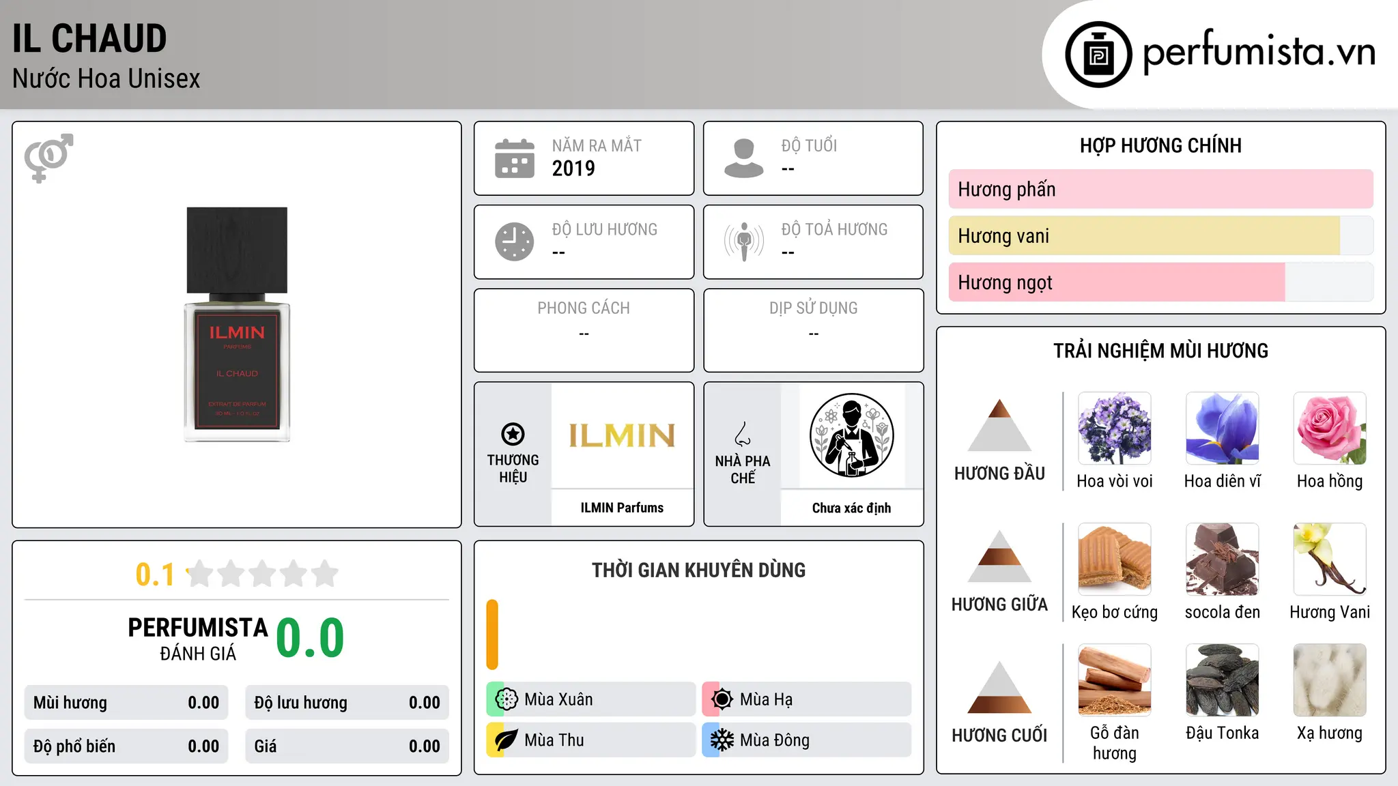Click the IL CHAUD perfume title
Screen dimensions: 1398x786
pyautogui.click(x=89, y=38)
